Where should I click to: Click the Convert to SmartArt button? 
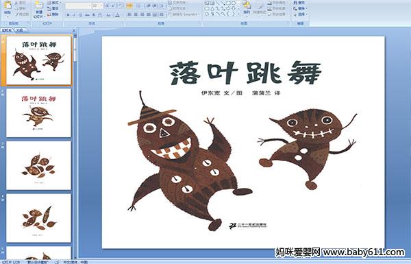pyautogui.click(x=184, y=14)
